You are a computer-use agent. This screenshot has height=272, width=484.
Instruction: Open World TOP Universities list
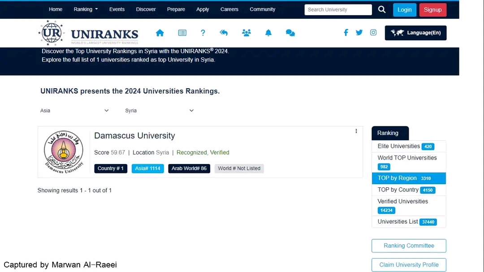pos(409,162)
